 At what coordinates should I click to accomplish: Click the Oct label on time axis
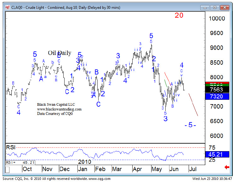pos(27,169)
